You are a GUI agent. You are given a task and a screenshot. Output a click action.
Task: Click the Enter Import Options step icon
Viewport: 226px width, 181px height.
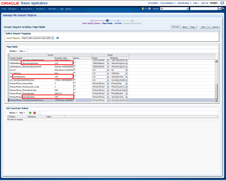pos(91,21)
